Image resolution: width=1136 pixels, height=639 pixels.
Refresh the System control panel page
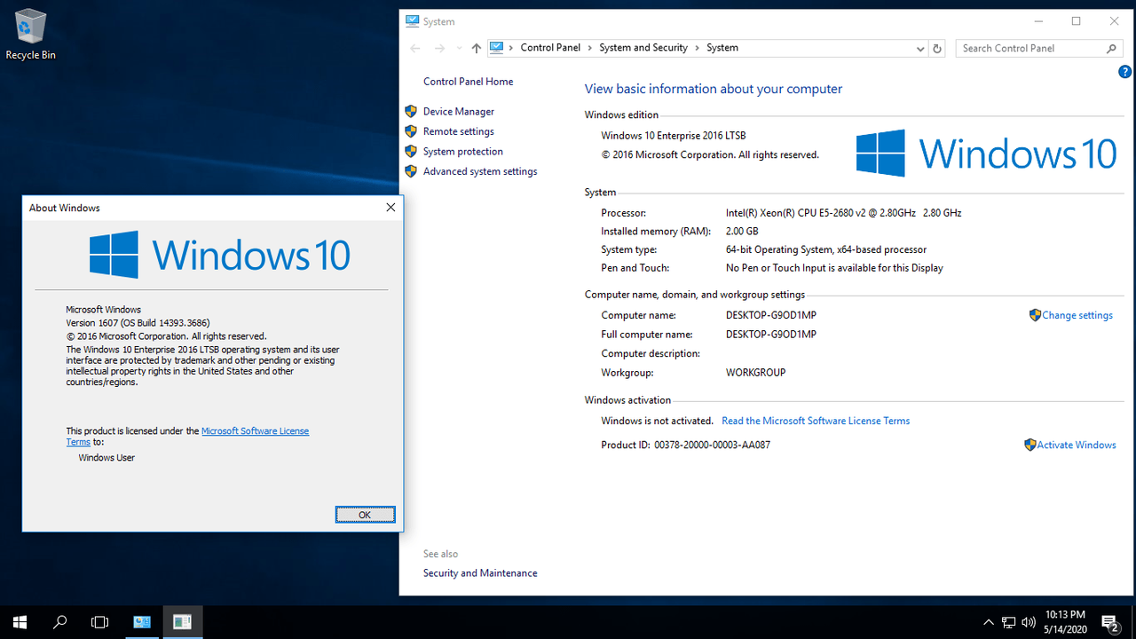point(937,48)
